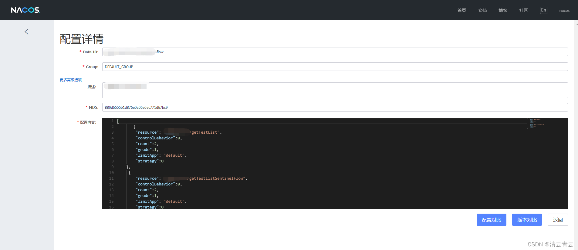Click the page title 配置详情
This screenshot has height=250, width=578.
(82, 39)
